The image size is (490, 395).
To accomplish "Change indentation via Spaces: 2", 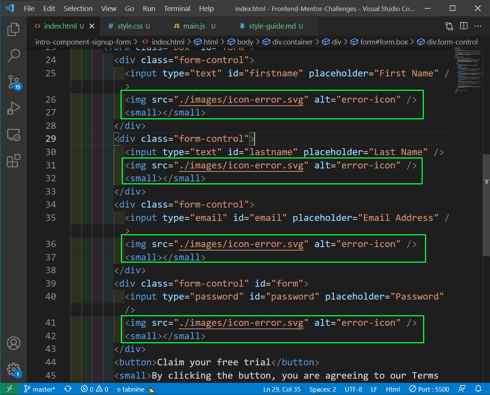I will click(x=322, y=389).
